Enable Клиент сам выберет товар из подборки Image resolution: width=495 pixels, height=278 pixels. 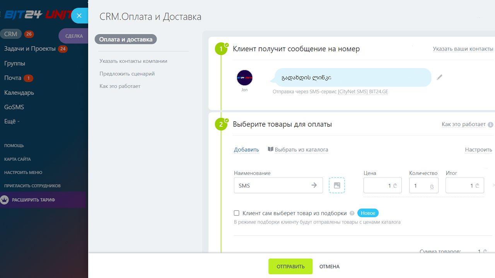tap(237, 213)
